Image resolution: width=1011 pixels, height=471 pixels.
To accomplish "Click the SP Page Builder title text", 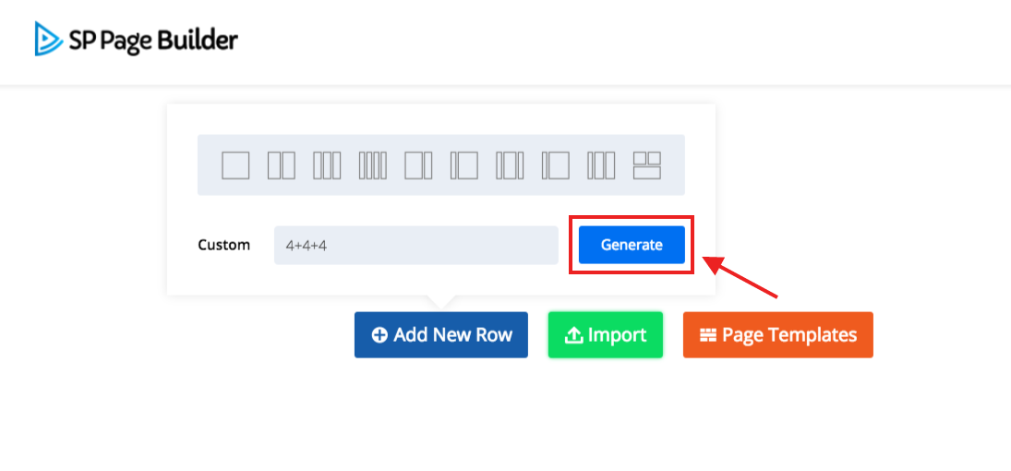I will 153,40.
